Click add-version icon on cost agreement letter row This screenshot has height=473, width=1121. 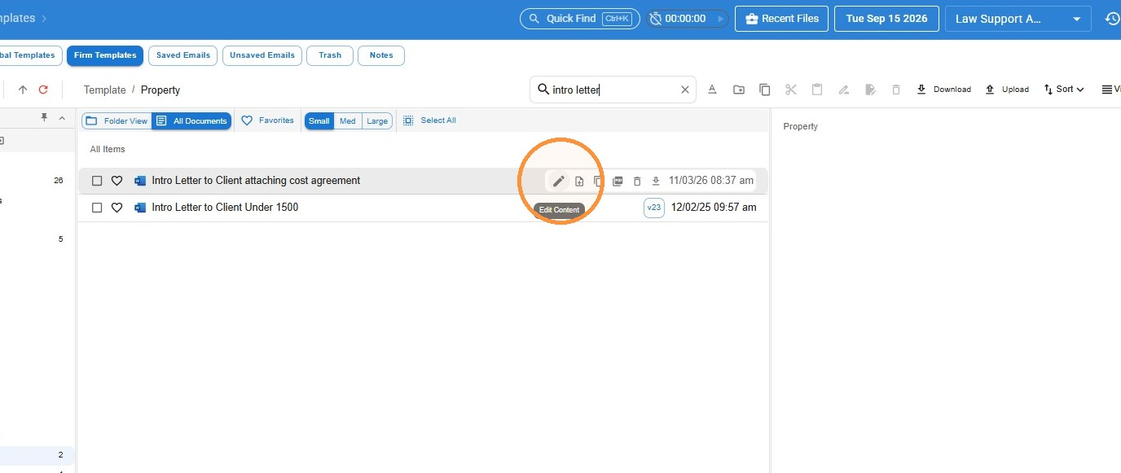click(579, 181)
